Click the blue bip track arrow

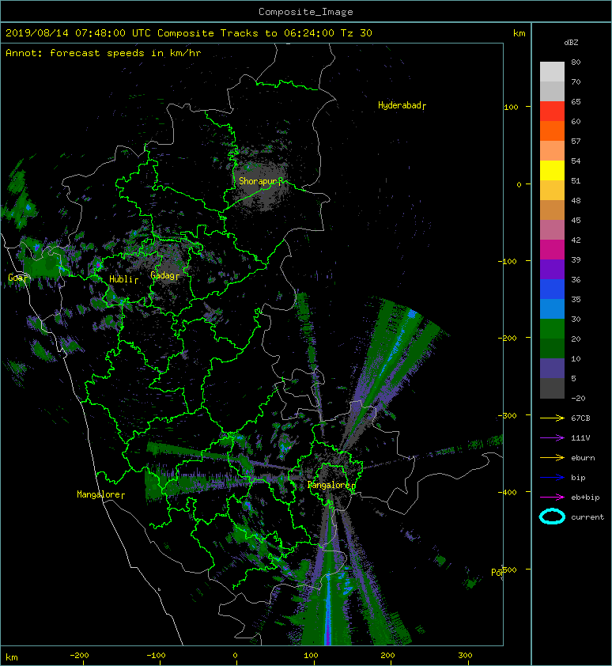coord(552,478)
